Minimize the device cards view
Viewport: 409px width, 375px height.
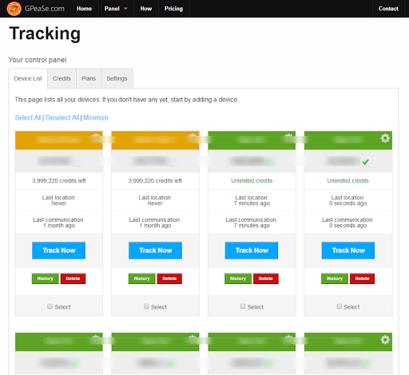coord(96,117)
